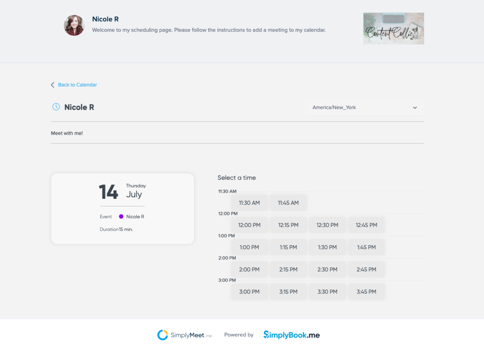Viewport: 484px width, 348px height.
Task: Open the SimplyMeet.me footer link
Action: point(184,335)
